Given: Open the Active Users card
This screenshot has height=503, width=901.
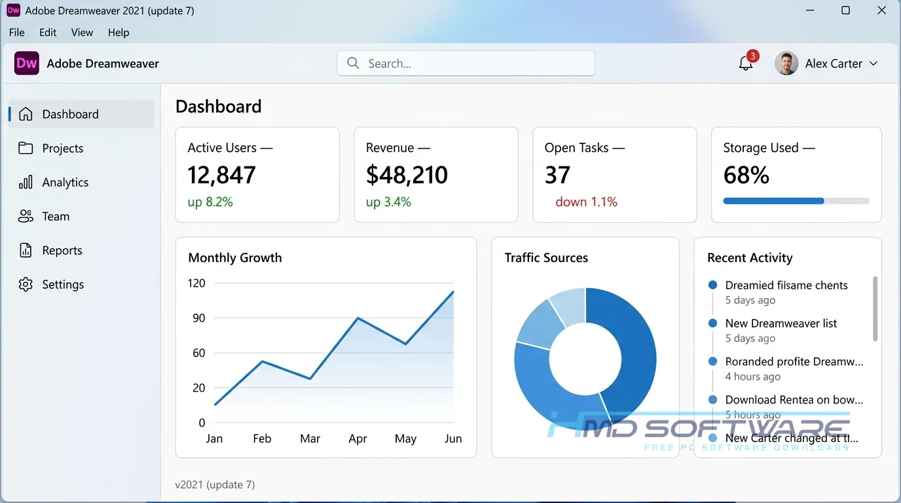Looking at the screenshot, I should [x=257, y=175].
